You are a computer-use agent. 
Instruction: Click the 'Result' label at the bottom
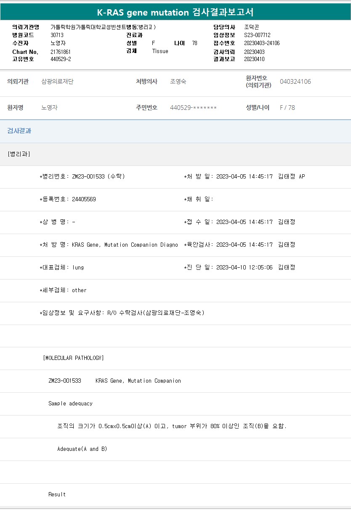tap(57, 494)
